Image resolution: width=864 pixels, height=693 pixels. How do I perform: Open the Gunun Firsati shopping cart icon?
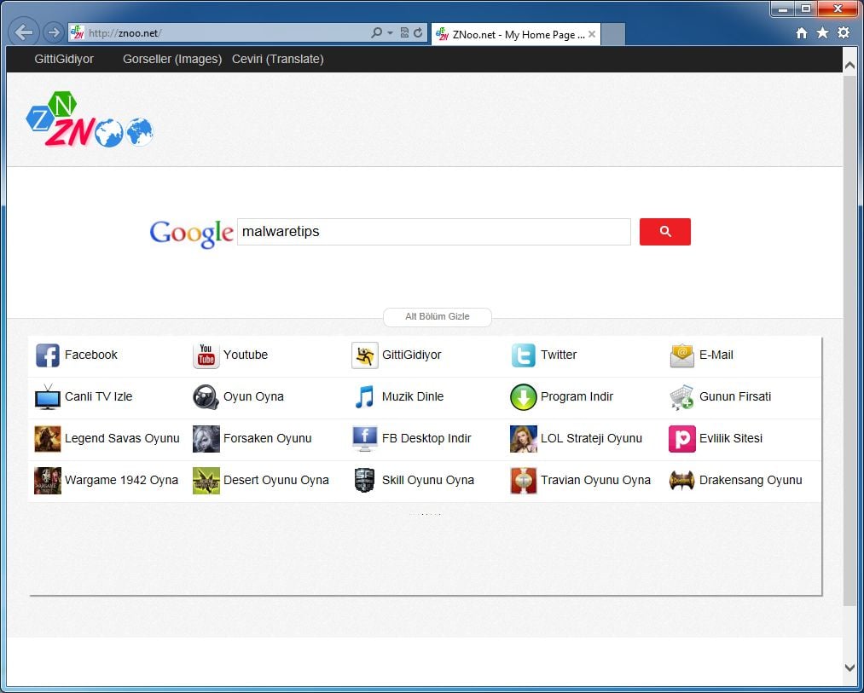[682, 397]
